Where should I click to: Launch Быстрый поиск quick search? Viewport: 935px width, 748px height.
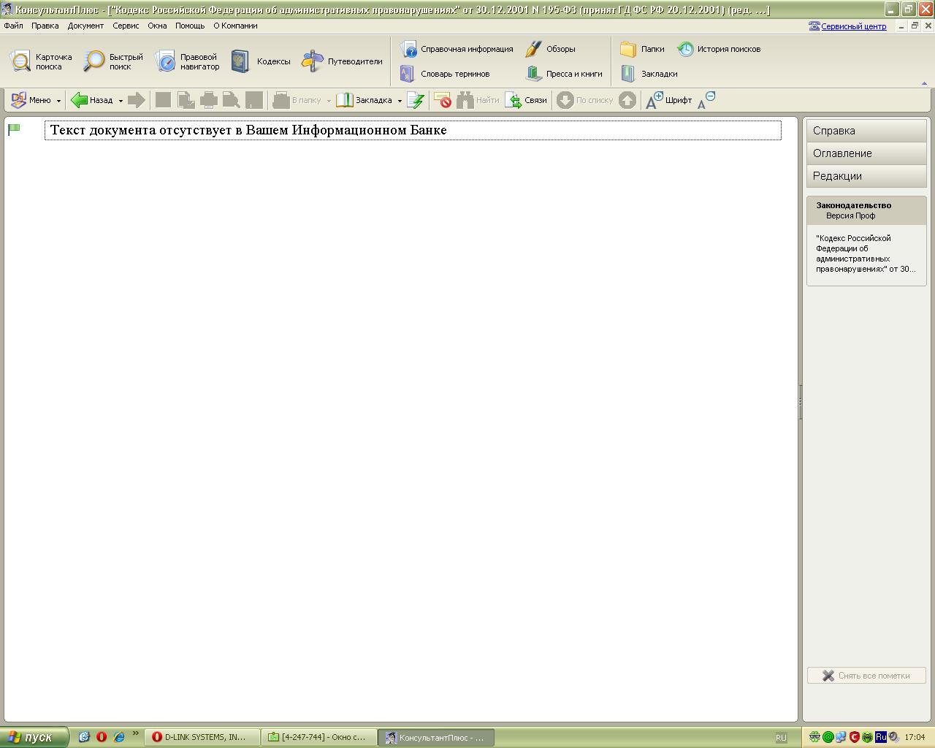(x=113, y=61)
